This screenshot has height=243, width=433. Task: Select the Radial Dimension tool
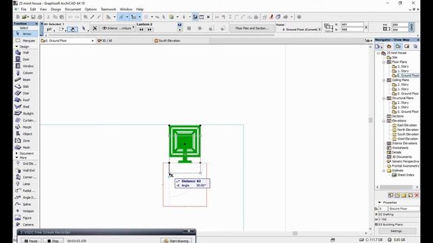[x=26, y=190]
